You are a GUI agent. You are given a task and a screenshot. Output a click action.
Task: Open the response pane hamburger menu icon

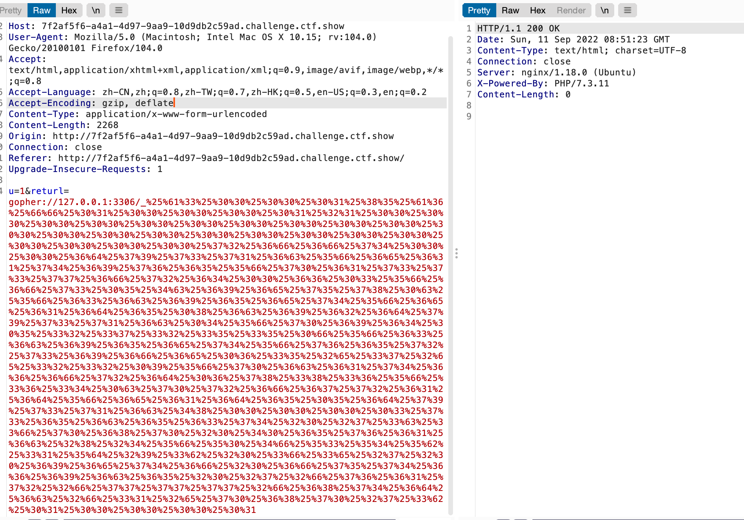(x=628, y=11)
